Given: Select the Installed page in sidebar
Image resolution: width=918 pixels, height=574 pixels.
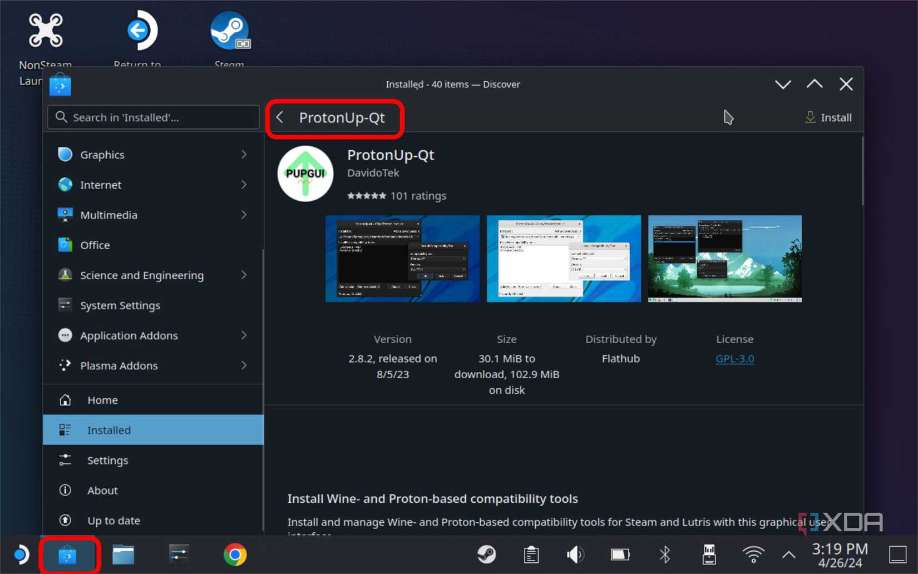Looking at the screenshot, I should [152, 430].
